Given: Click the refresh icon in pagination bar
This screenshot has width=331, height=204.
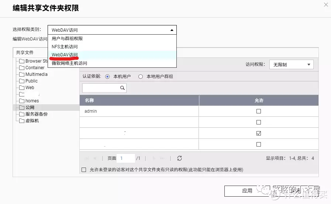Looking at the screenshot, I should 179,158.
